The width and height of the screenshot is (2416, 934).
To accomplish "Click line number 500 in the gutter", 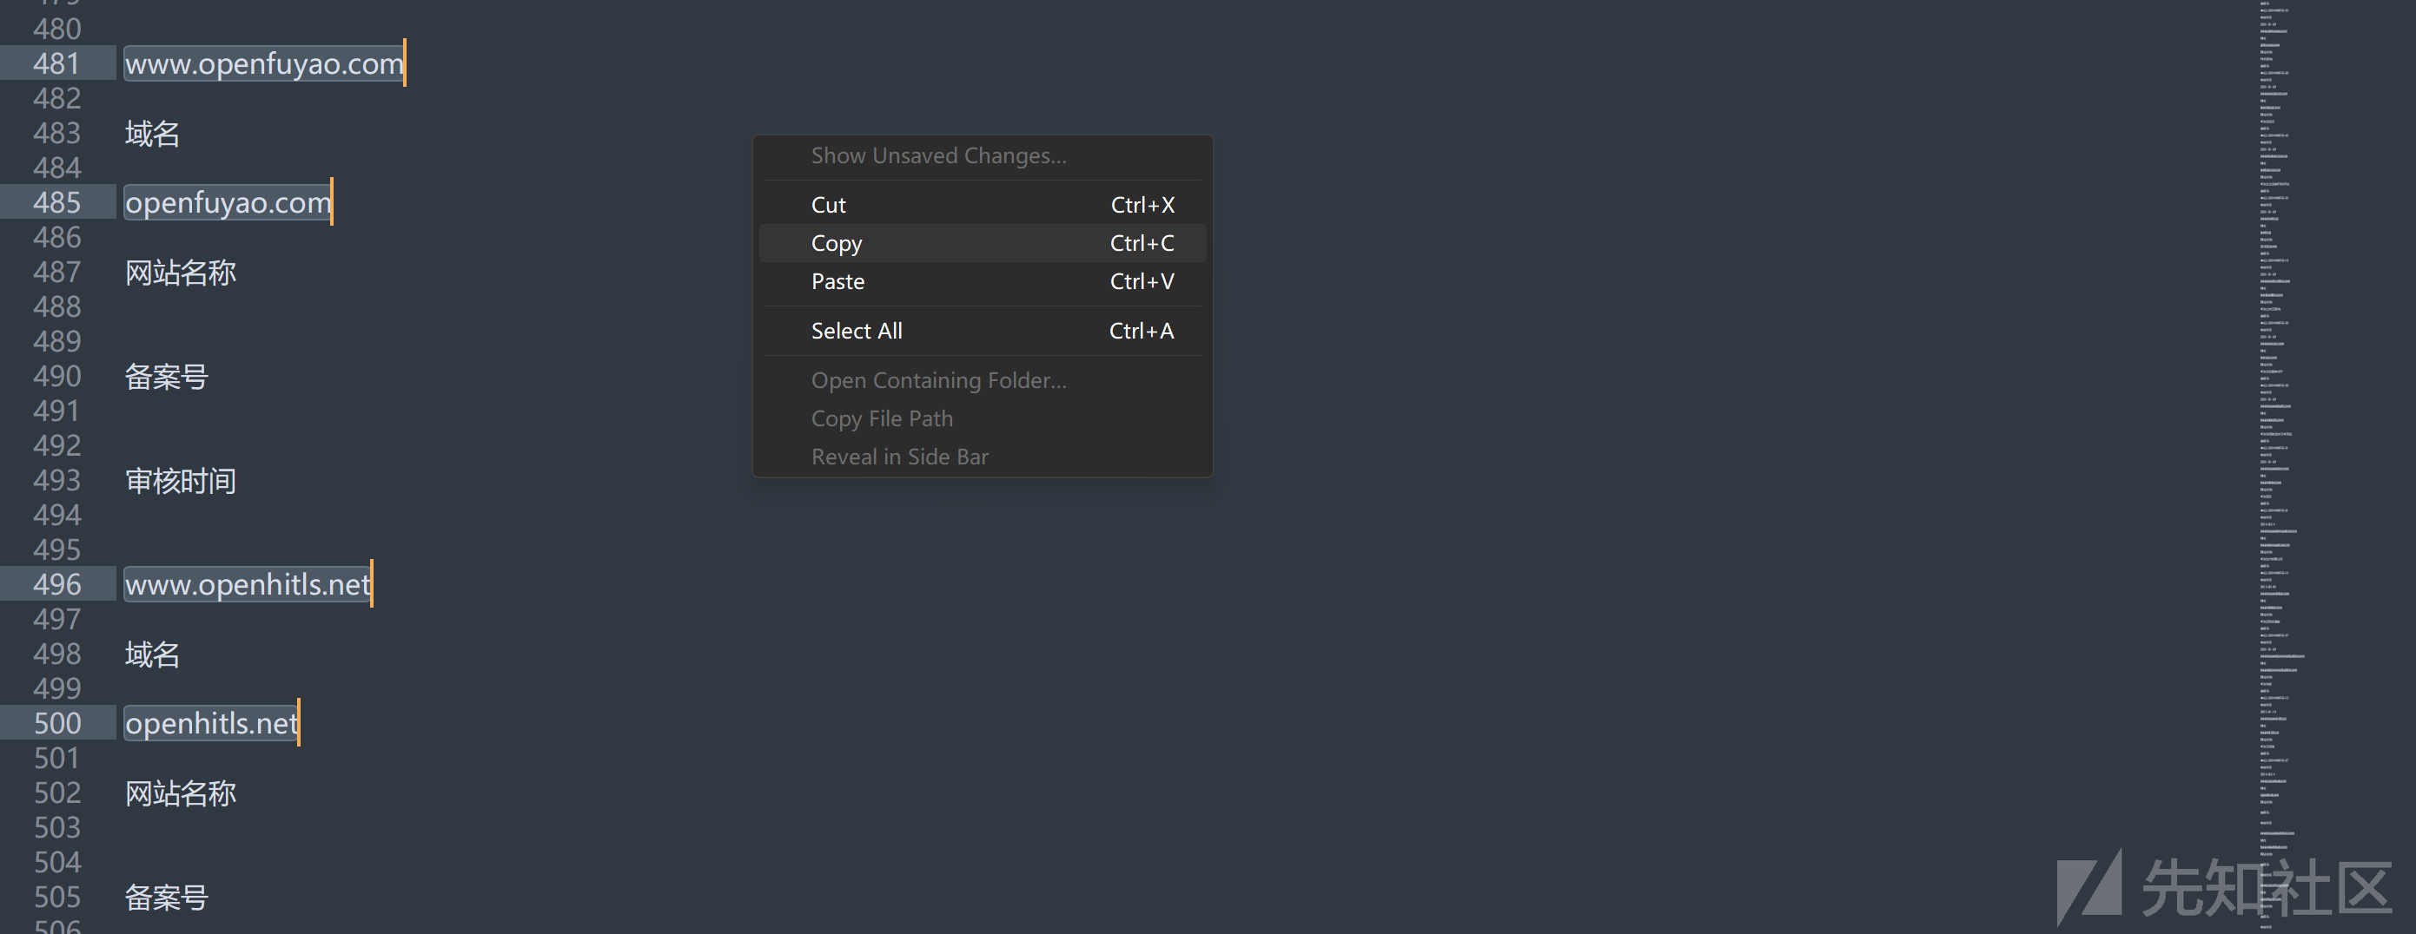I will [56, 723].
